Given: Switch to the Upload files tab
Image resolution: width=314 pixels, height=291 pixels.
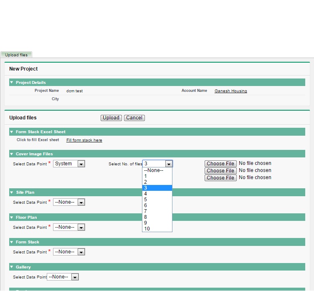Looking at the screenshot, I should click(16, 55).
